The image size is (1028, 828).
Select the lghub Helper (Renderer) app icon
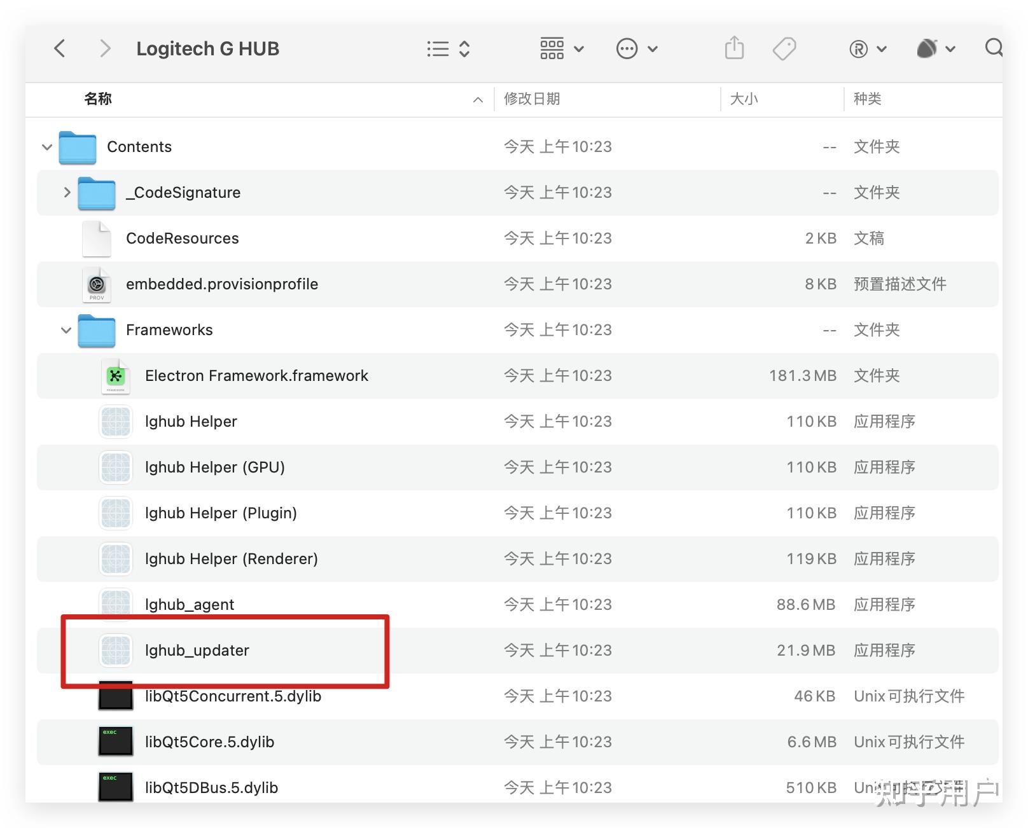point(116,559)
